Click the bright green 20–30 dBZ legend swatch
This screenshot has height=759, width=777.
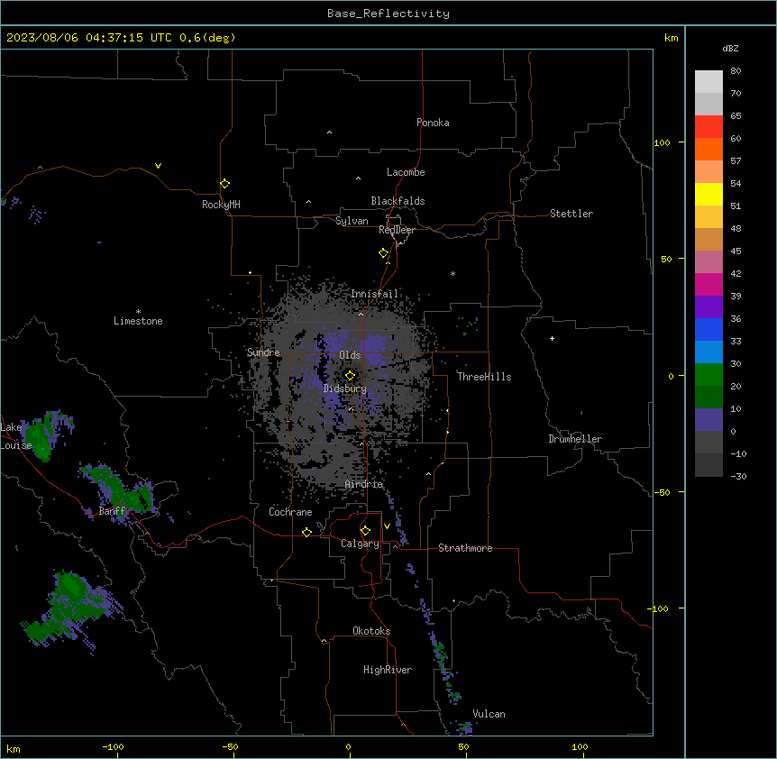click(708, 375)
